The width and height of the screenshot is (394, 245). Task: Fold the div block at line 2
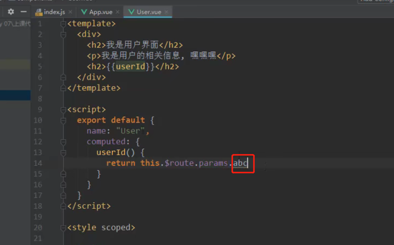(x=63, y=35)
